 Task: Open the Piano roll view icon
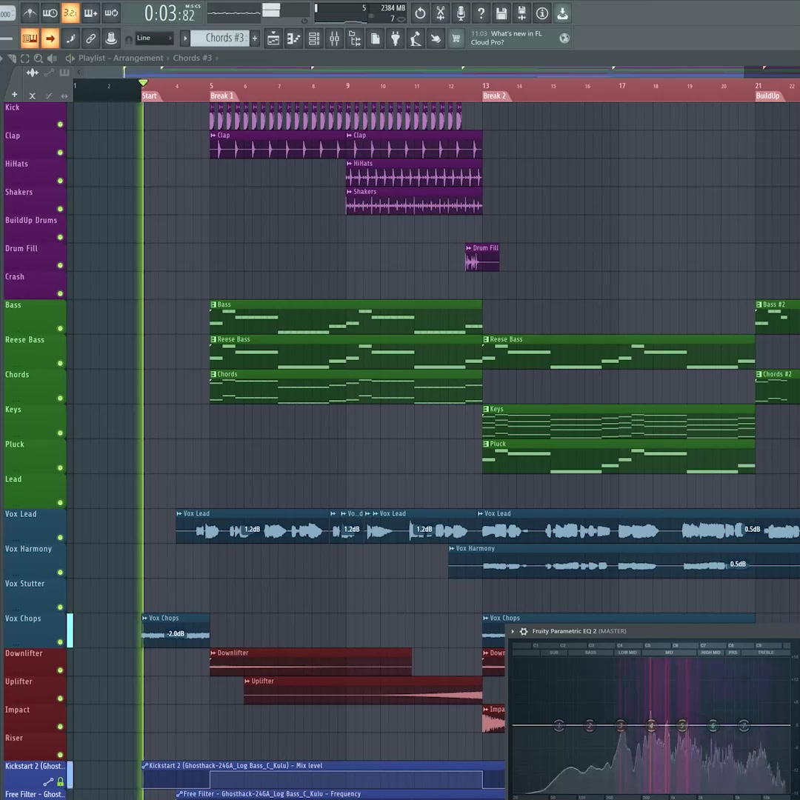(x=294, y=39)
